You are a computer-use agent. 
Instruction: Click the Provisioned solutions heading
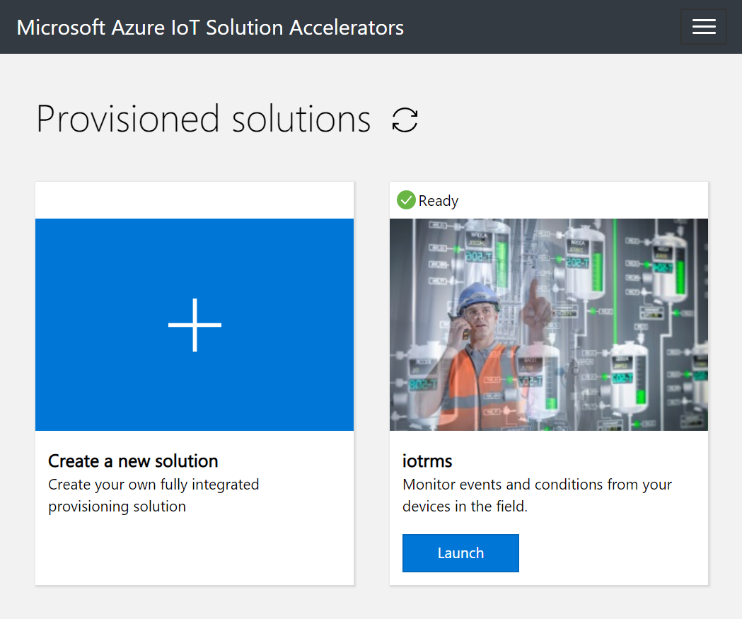click(204, 119)
